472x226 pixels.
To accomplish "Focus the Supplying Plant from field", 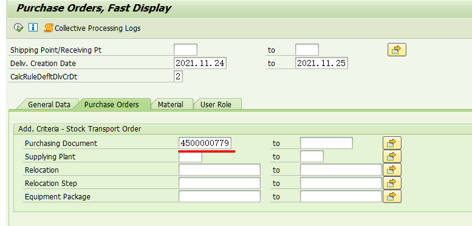I will pos(190,156).
